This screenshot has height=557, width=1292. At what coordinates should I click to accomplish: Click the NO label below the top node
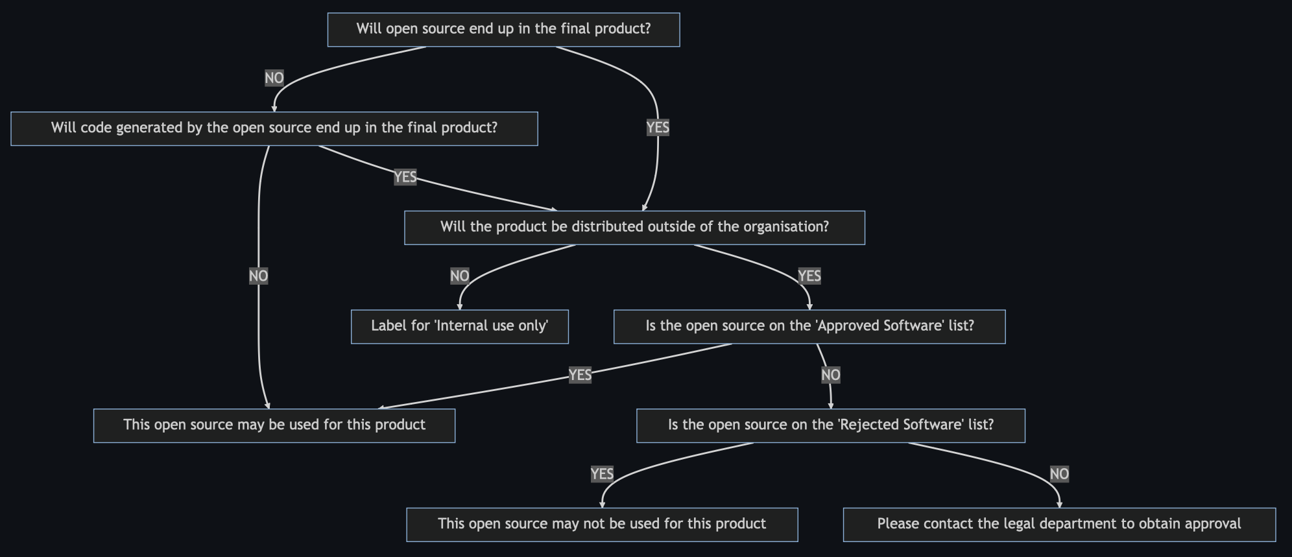coord(274,78)
